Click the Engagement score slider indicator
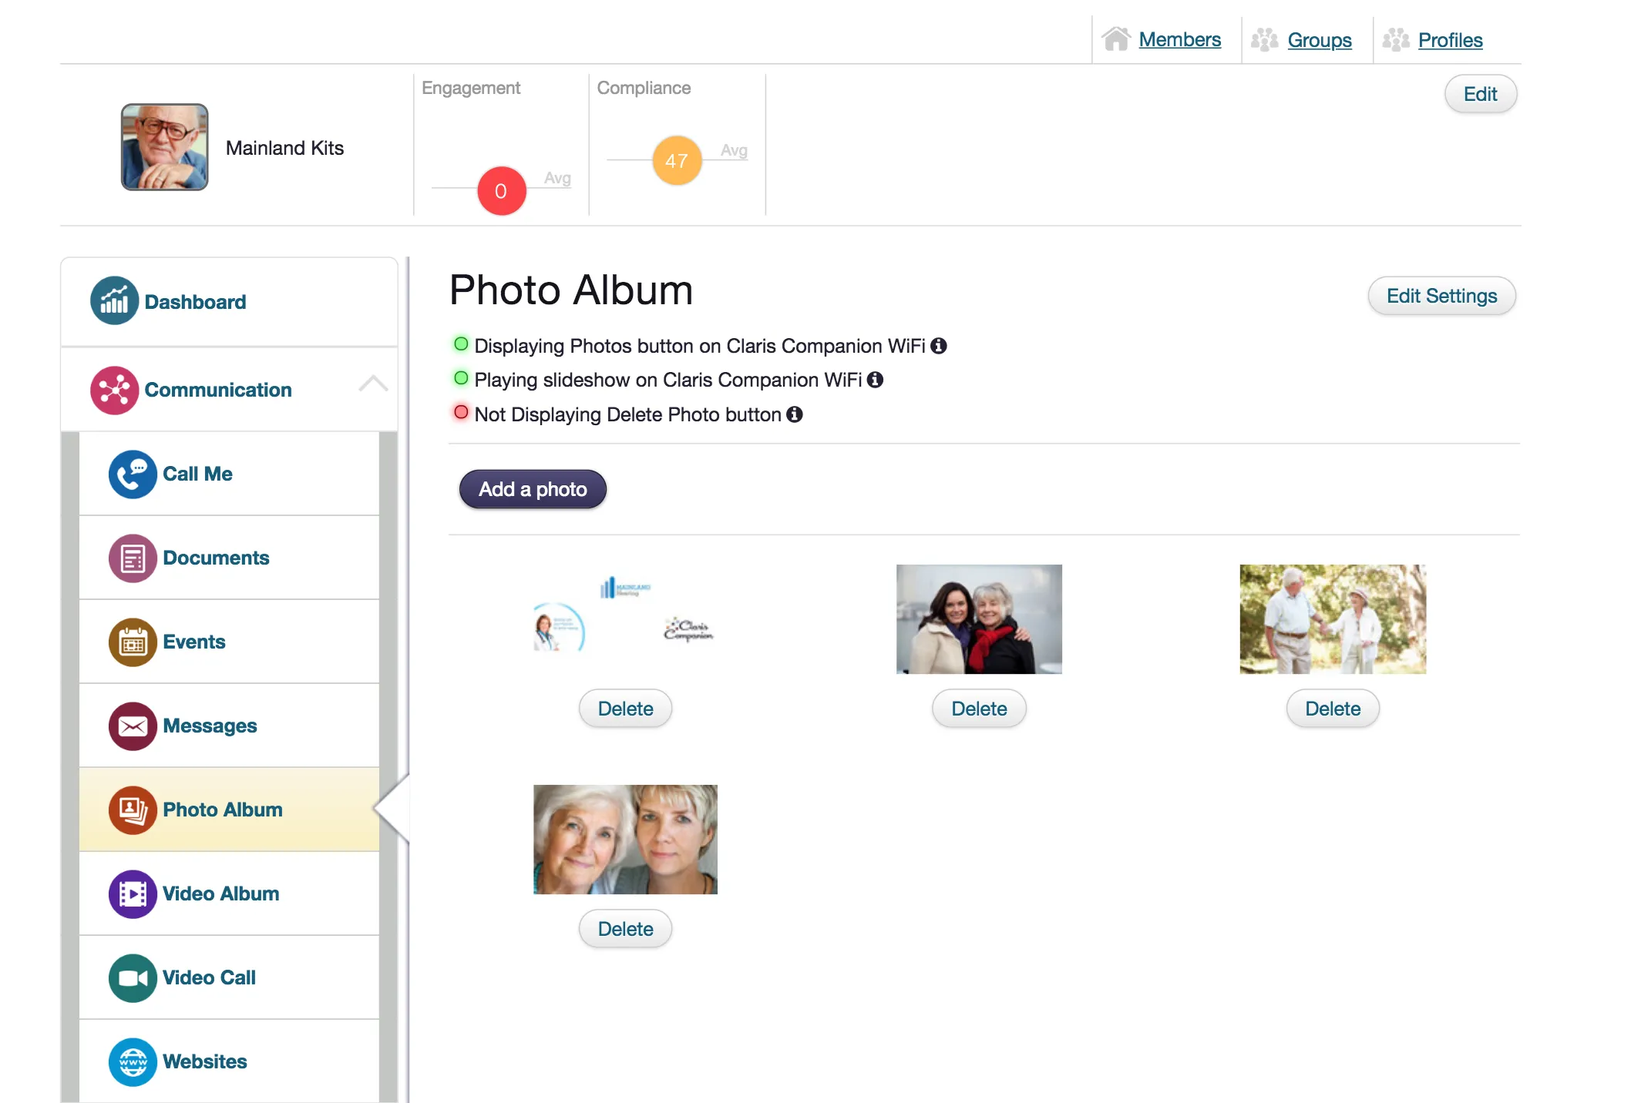 501,191
